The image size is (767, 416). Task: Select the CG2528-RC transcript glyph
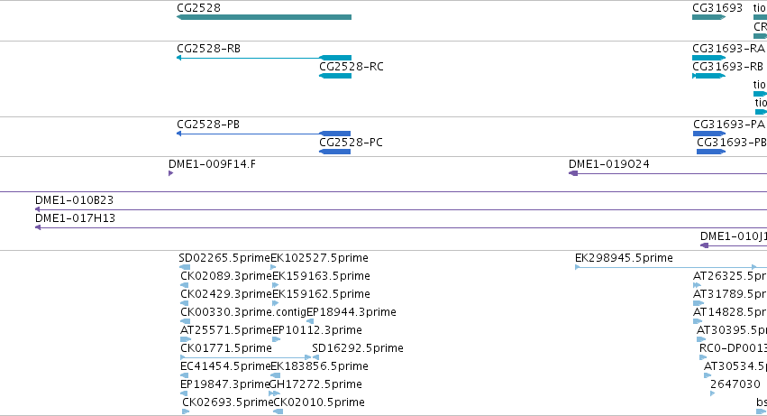click(335, 76)
